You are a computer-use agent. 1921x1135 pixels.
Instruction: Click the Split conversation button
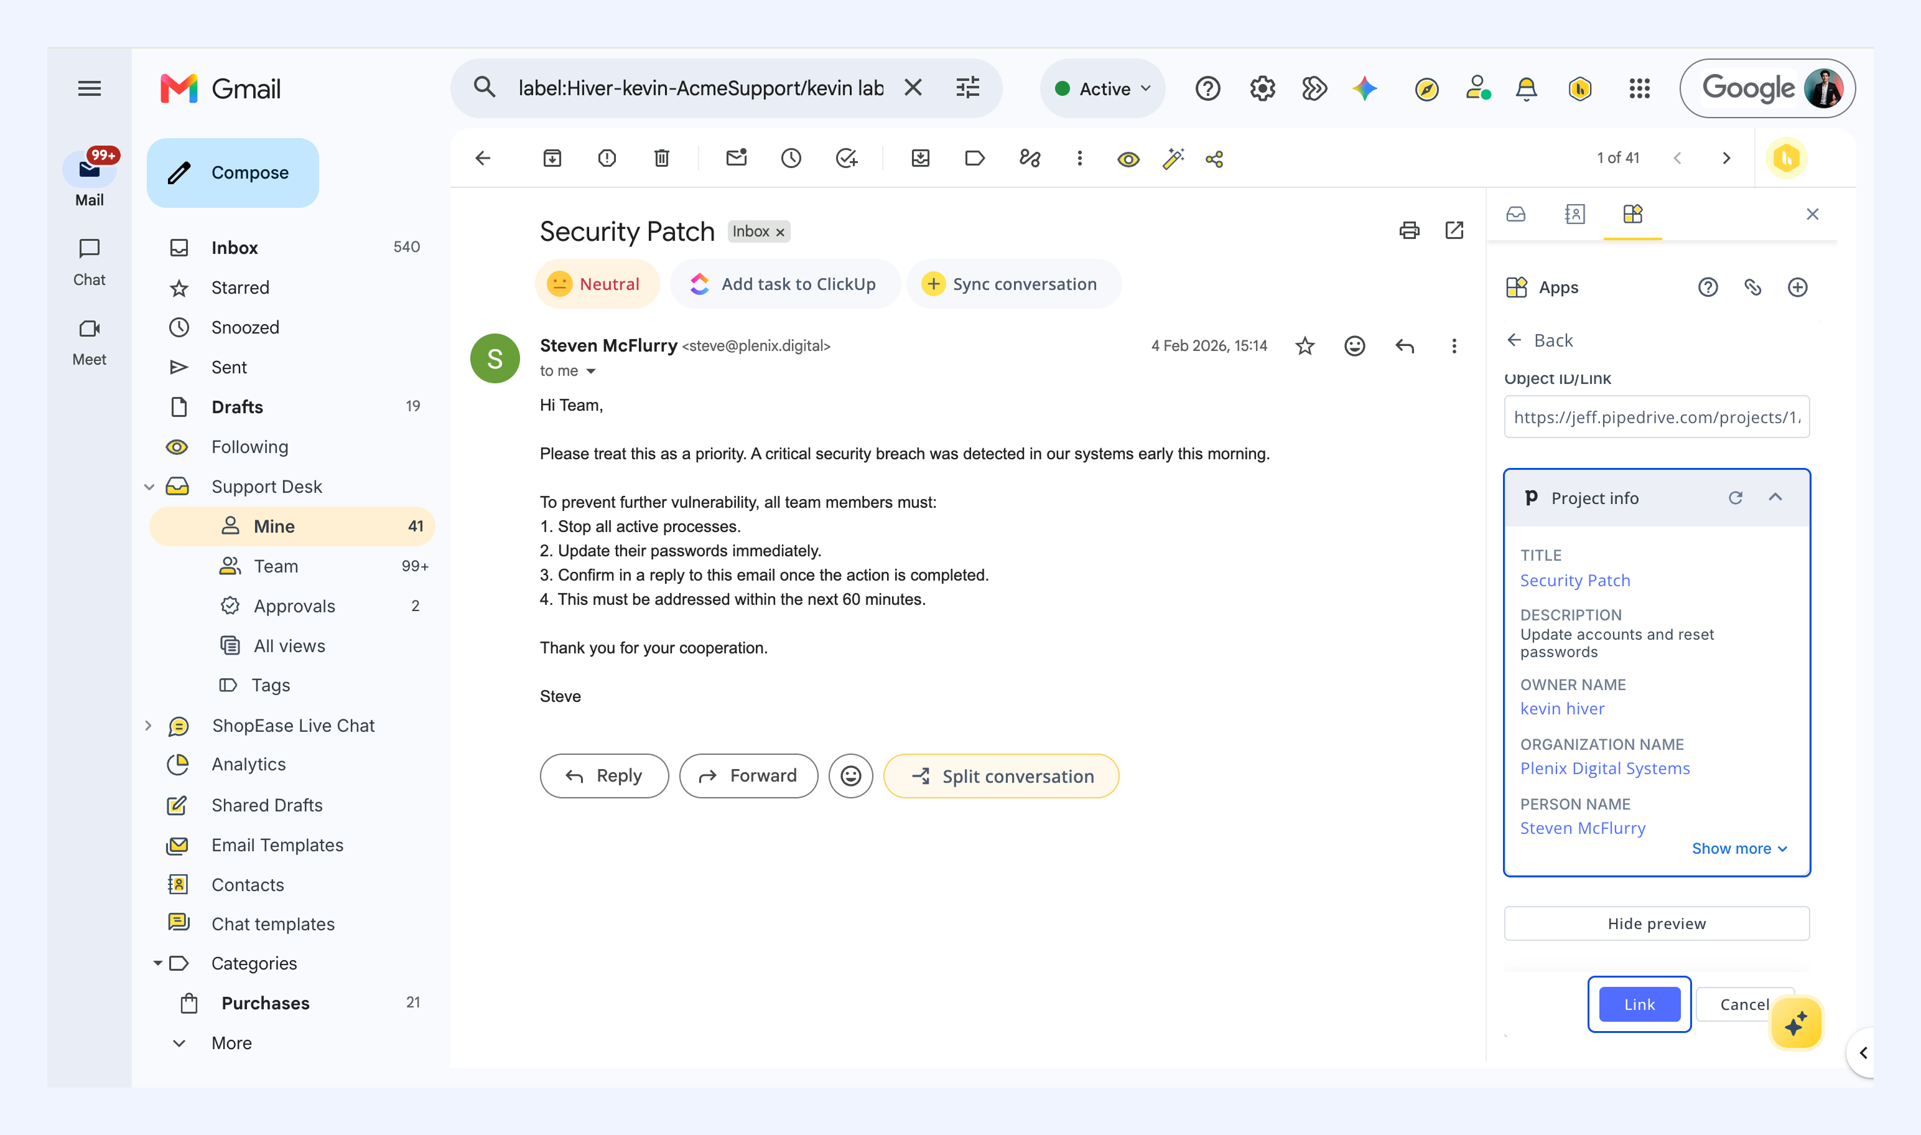[1001, 777]
